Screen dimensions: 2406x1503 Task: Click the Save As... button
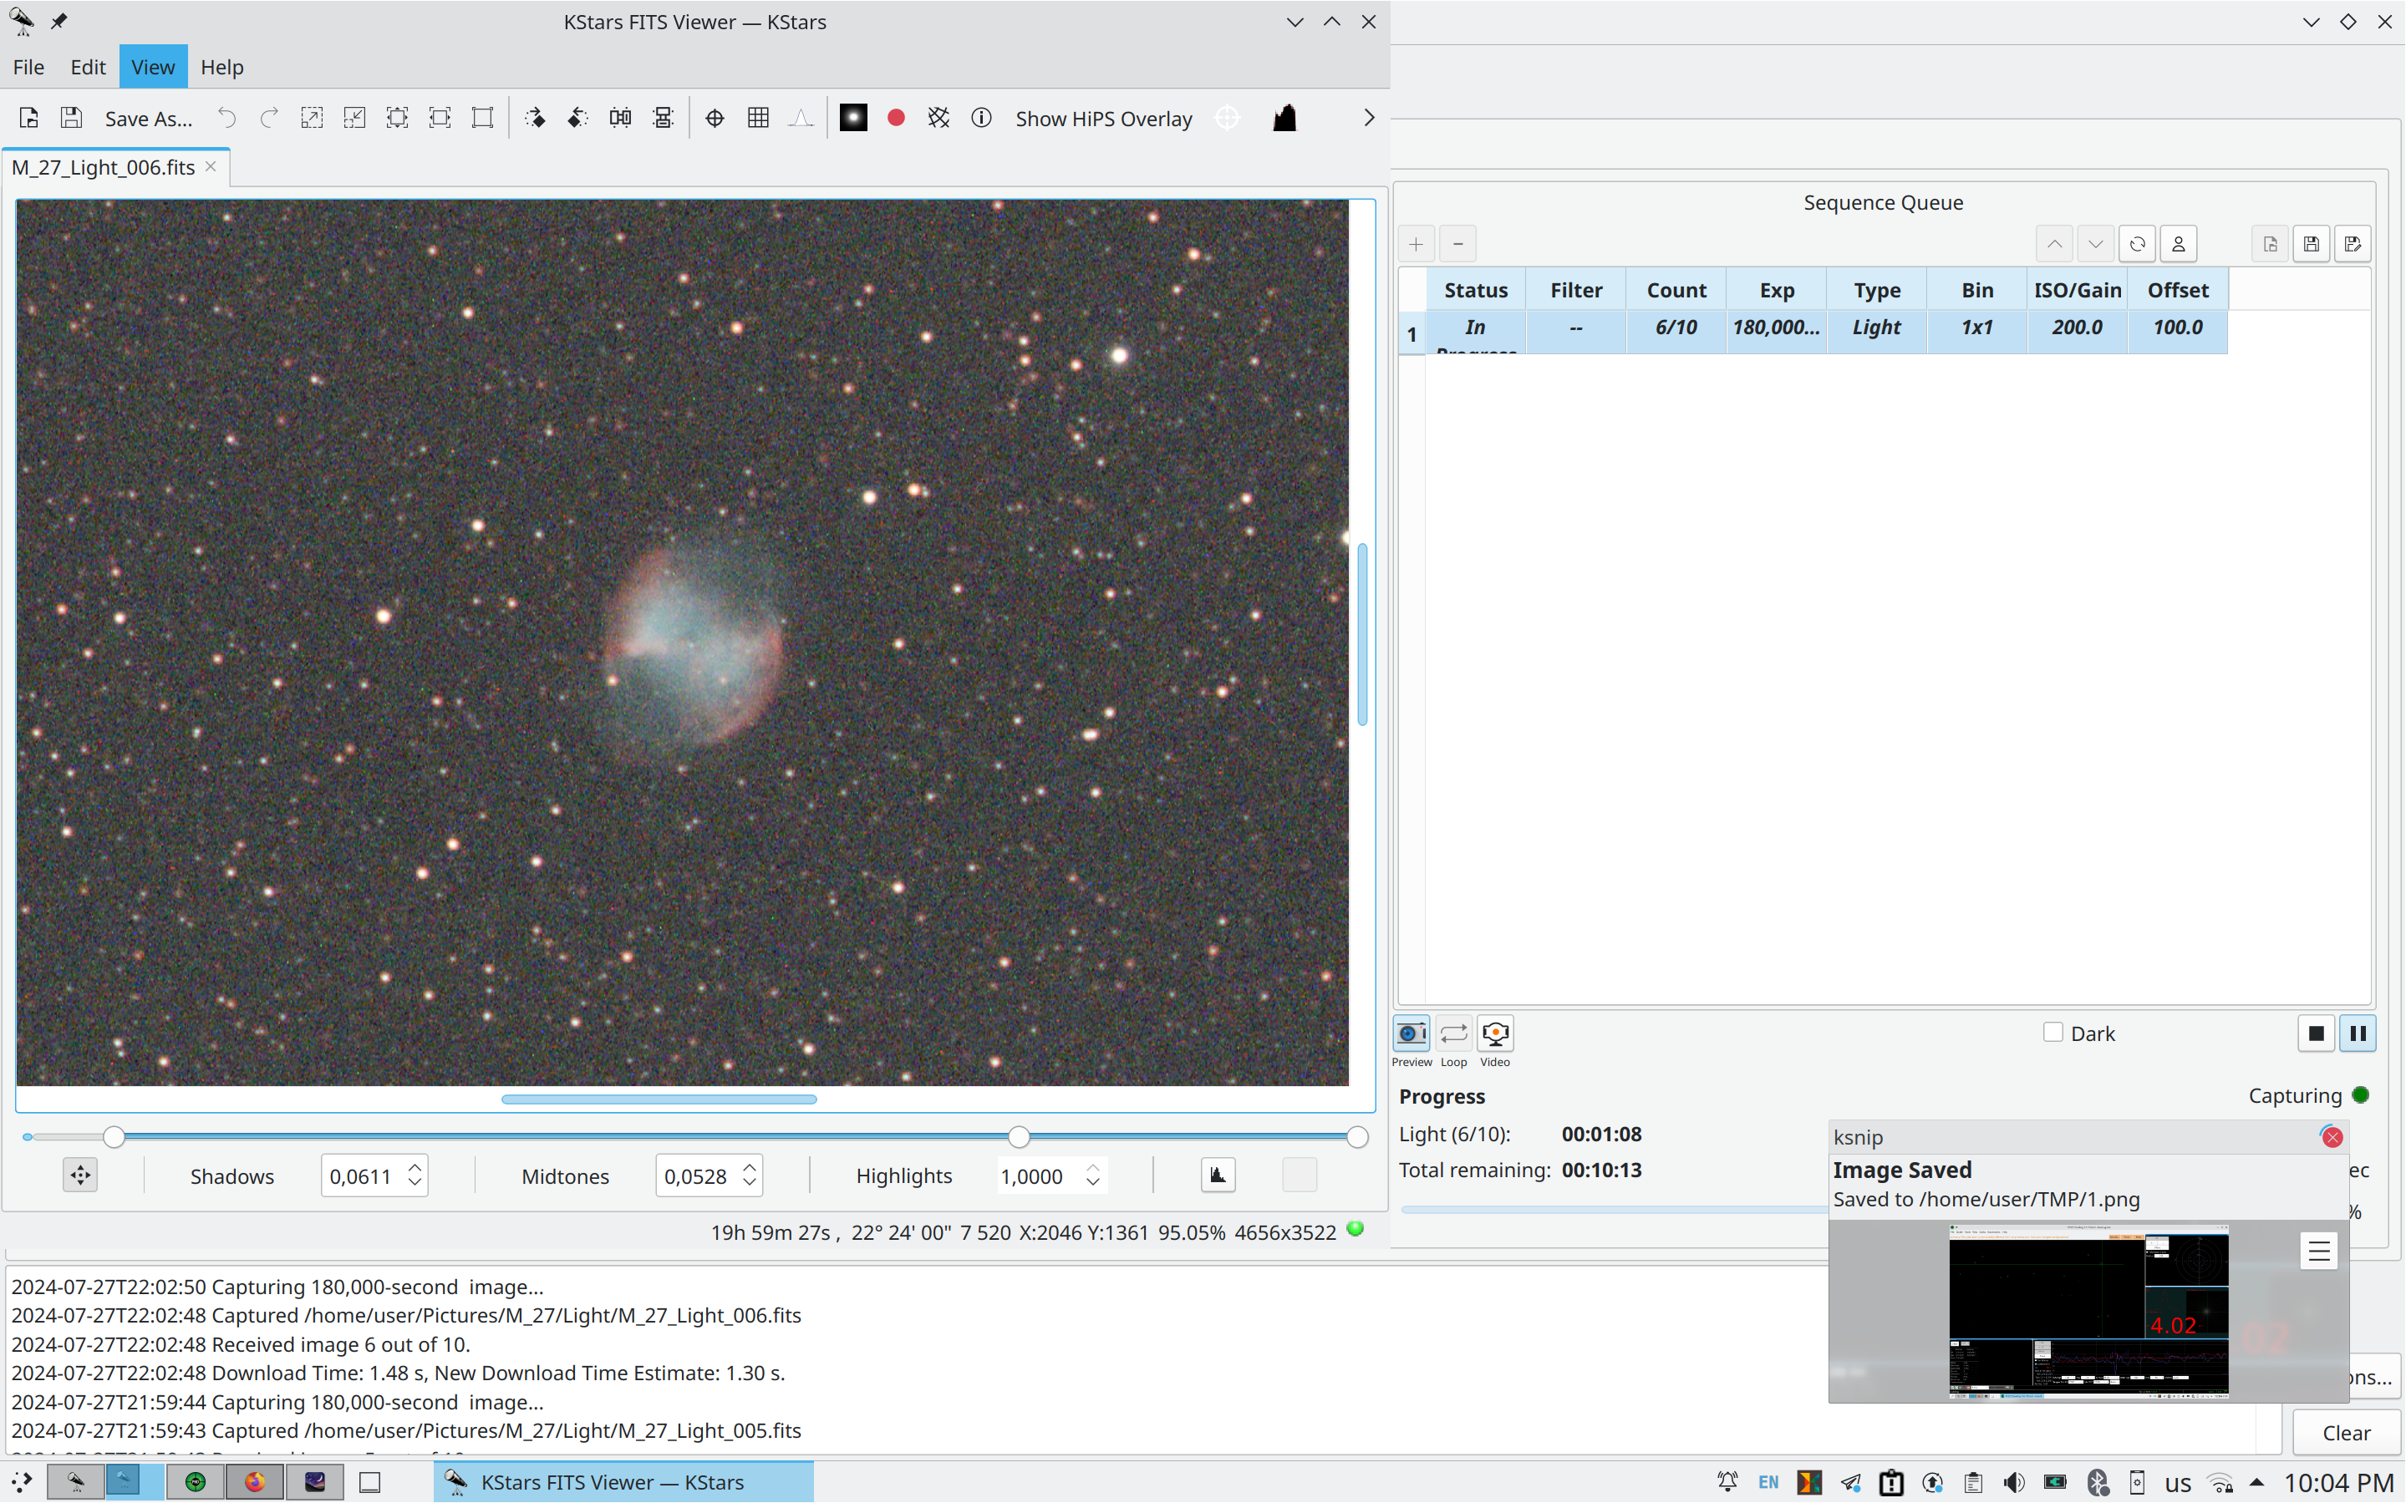click(x=148, y=119)
